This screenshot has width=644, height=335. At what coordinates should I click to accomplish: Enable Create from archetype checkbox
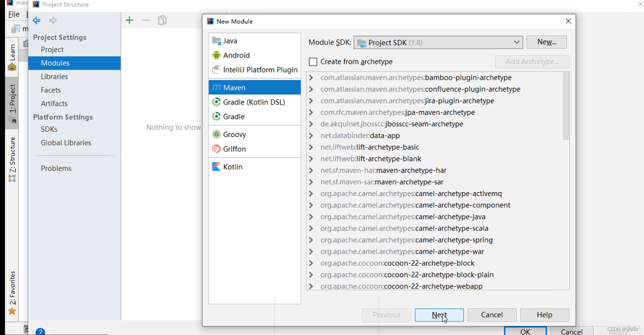pos(313,62)
